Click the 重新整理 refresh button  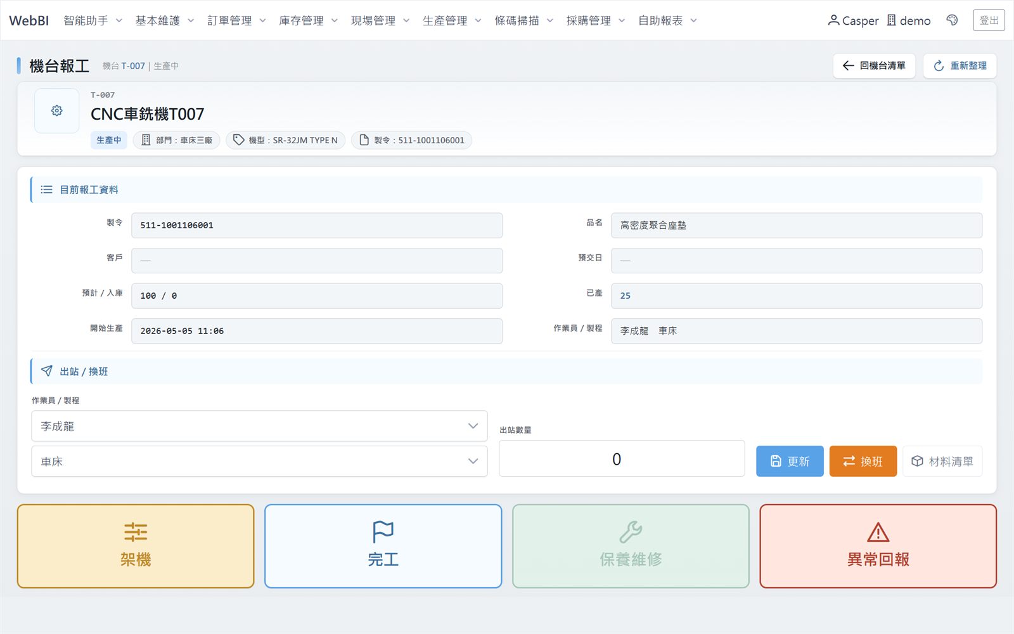pyautogui.click(x=959, y=66)
